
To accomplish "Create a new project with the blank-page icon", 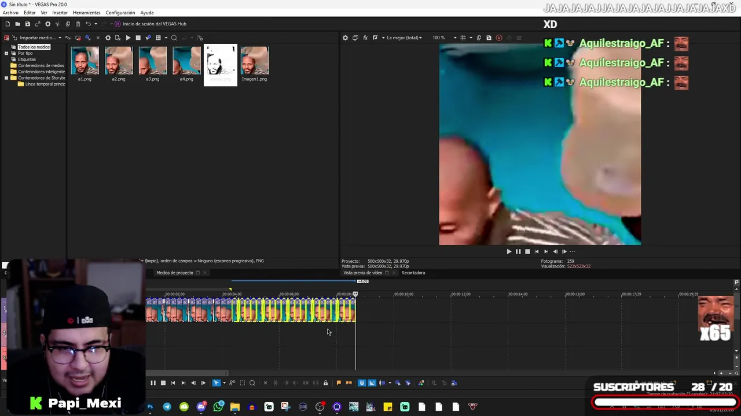I will pyautogui.click(x=8, y=24).
